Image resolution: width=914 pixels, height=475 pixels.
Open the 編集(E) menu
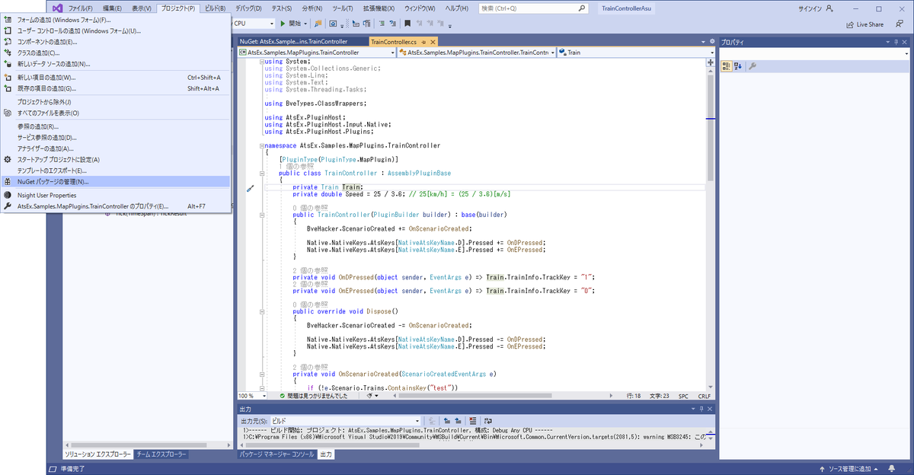pyautogui.click(x=113, y=8)
